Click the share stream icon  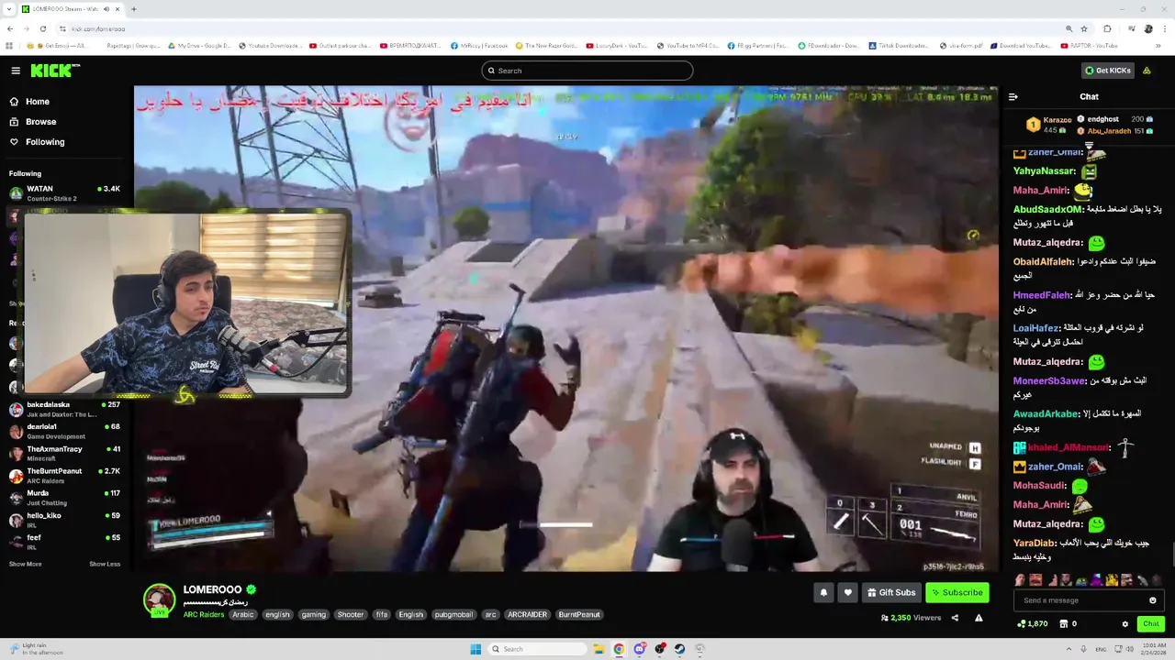955,618
